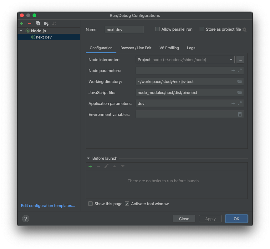Viewport: 270px width, 249px height.
Task: Collapse the Node.js tree group
Action: click(x=21, y=31)
